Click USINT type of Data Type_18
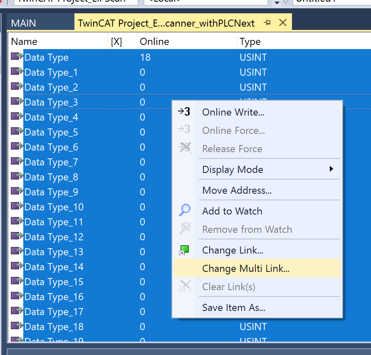 (253, 327)
